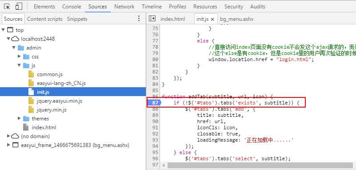Image resolution: width=356 pixels, height=170 pixels.
Task: Open the bg_menu.ashx editor tab
Action: [236, 19]
